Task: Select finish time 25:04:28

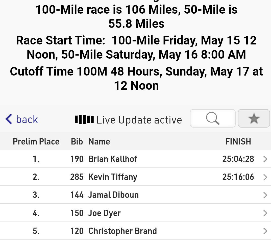Action: click(x=238, y=159)
